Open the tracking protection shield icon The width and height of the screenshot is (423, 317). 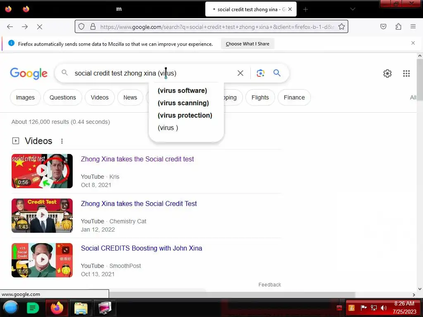[81, 26]
